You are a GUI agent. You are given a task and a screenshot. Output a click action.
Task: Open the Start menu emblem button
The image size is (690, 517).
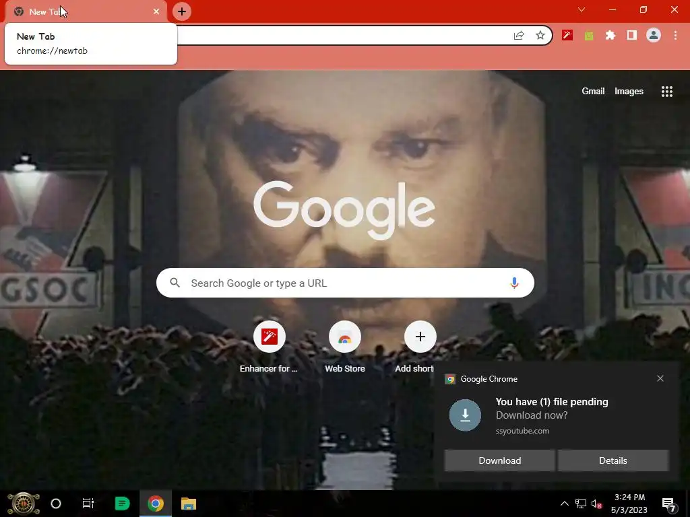(24, 504)
